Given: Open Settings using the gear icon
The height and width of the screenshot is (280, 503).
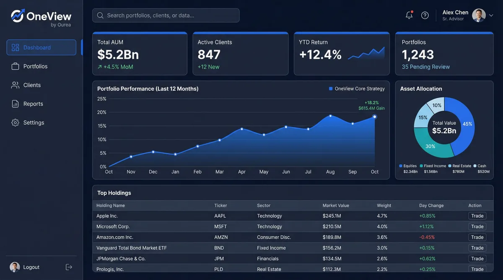Looking at the screenshot, I should pyautogui.click(x=15, y=122).
